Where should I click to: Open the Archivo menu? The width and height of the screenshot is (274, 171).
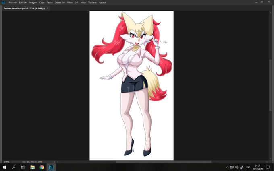(12, 2)
